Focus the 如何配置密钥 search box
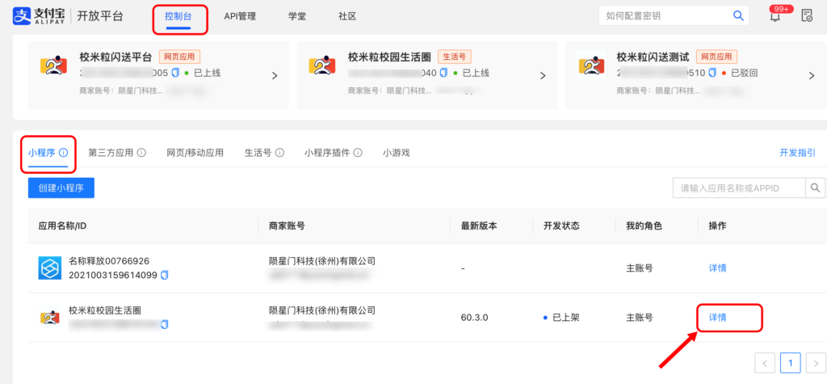The image size is (827, 384). [x=674, y=16]
